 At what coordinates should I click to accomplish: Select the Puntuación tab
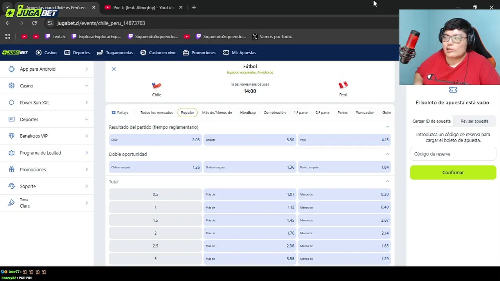(x=365, y=112)
